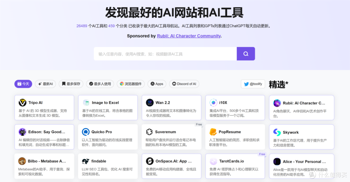This screenshot has height=182, width=350.
Task: Click the i10X circular logo icon
Action: [213, 103]
